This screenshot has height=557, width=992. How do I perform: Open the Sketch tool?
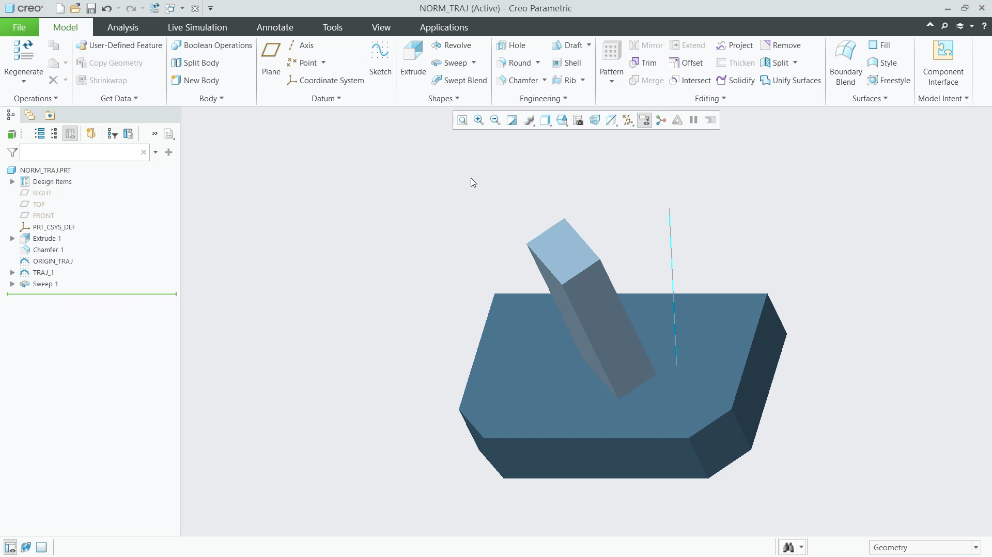[x=380, y=58]
